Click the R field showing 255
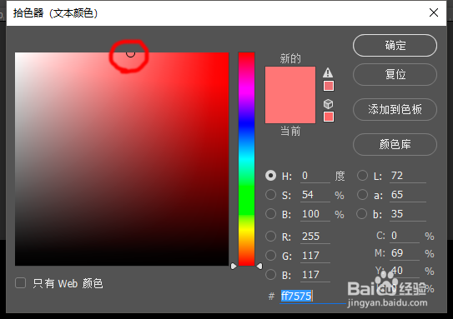Viewport: 453px width, 319px height. pyautogui.click(x=315, y=237)
